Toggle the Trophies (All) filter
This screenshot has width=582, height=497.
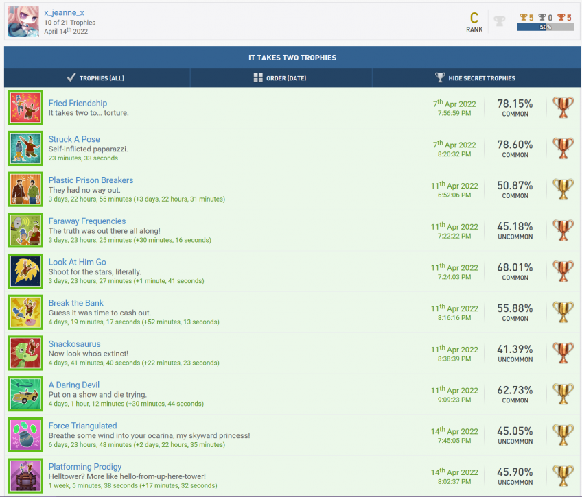[x=96, y=78]
